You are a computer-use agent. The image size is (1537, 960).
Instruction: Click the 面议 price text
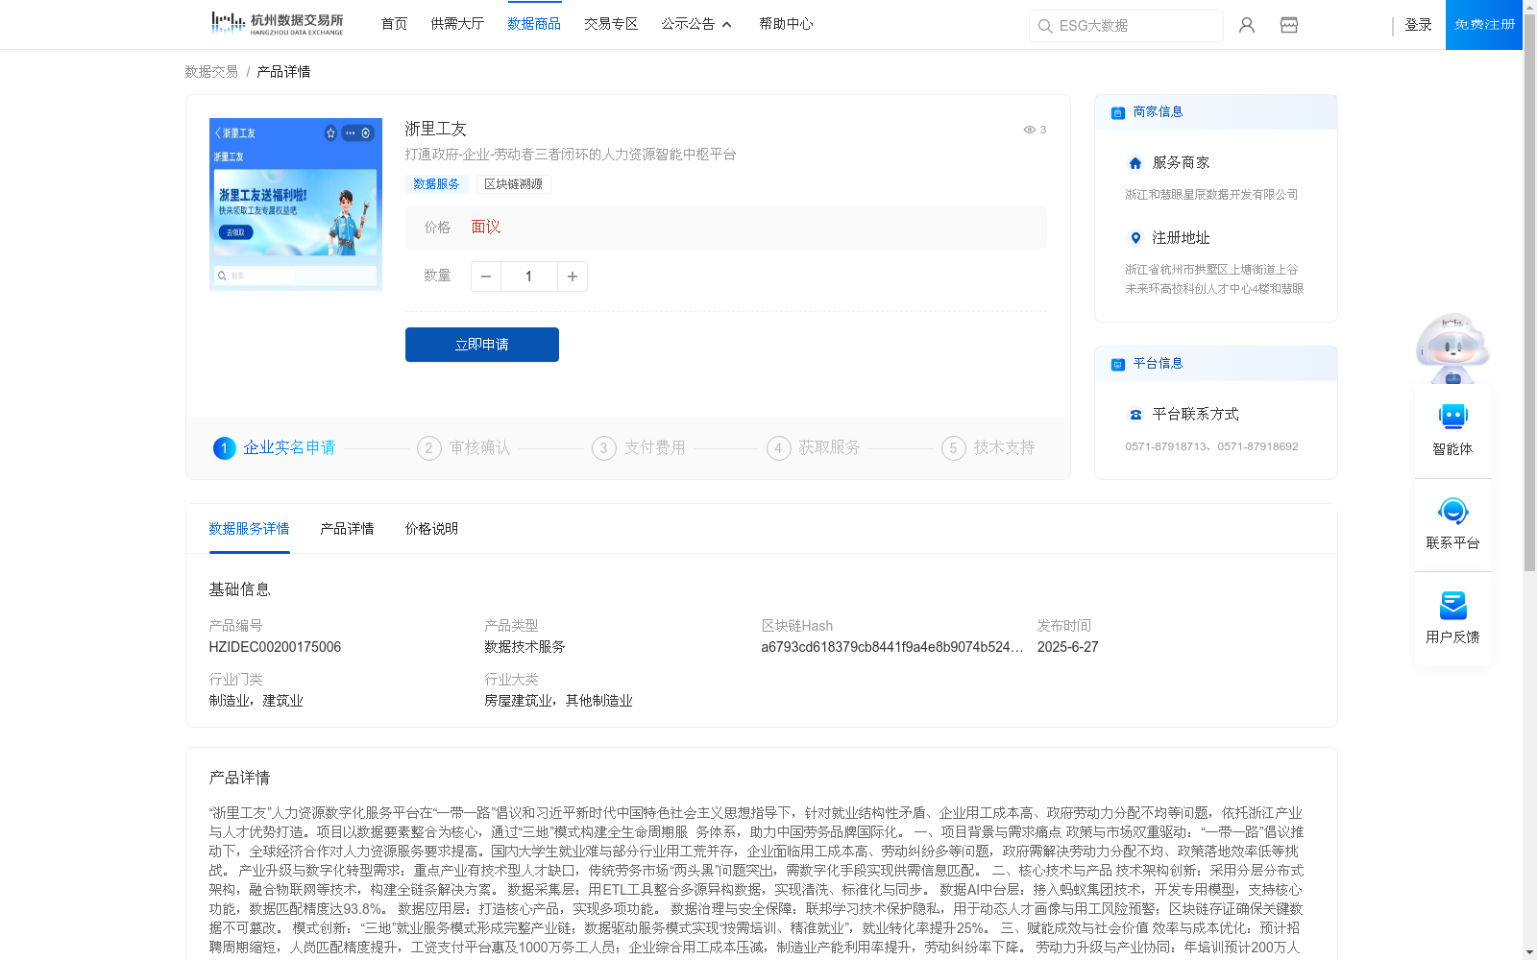486,228
